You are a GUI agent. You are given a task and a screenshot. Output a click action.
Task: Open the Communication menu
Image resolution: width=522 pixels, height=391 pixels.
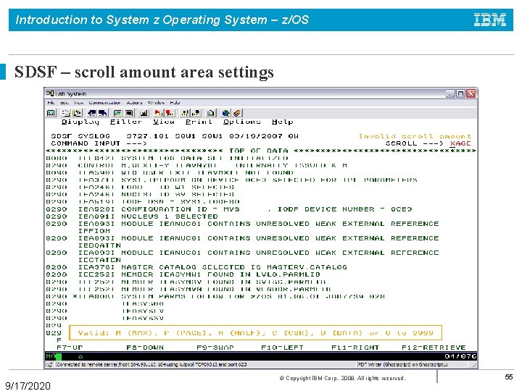(104, 103)
